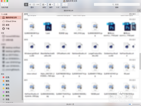Select the BlackReflectiveStudio.c4d file icon
Image resolution: width=141 pixels, height=106 pixels.
(48, 47)
